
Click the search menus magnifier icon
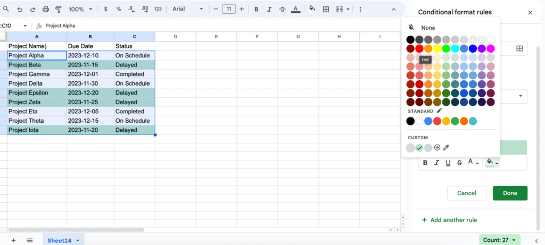pos(6,10)
